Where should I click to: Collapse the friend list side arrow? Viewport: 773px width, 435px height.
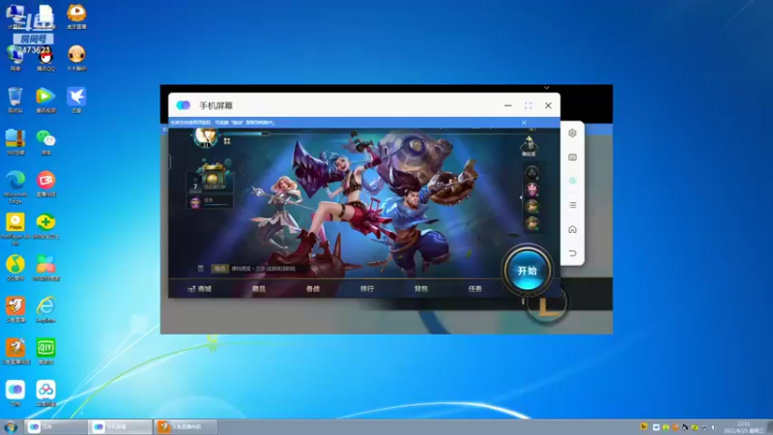(521, 198)
